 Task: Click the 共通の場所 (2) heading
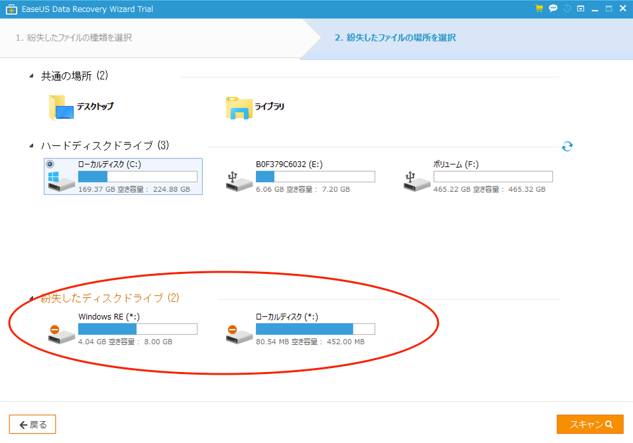[x=74, y=76]
